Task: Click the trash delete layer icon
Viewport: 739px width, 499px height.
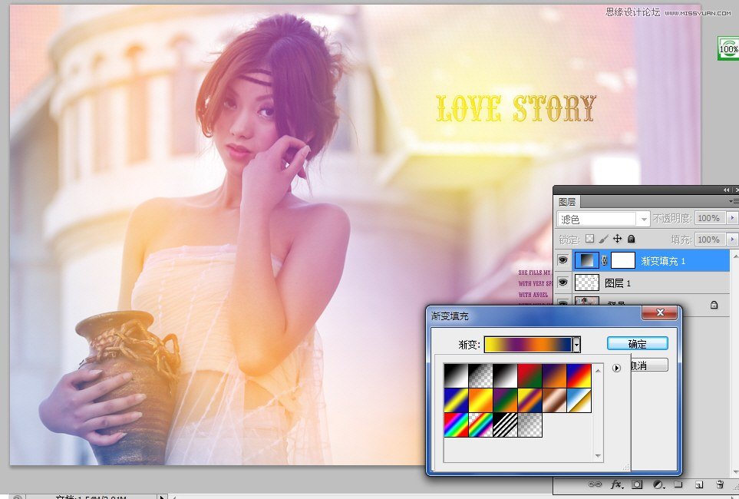Action: [720, 484]
